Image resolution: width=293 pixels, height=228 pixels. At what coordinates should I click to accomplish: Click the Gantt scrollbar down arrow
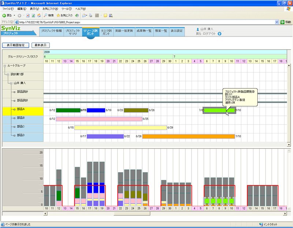pos(289,145)
